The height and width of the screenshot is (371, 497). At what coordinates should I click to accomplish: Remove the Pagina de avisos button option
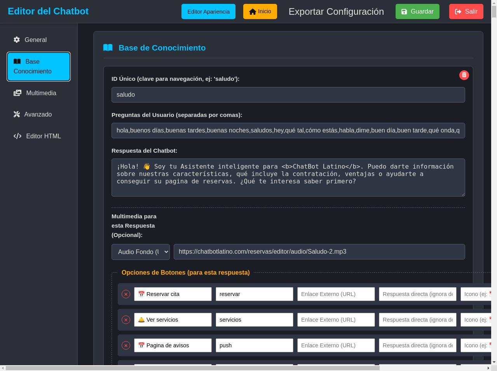pos(126,345)
